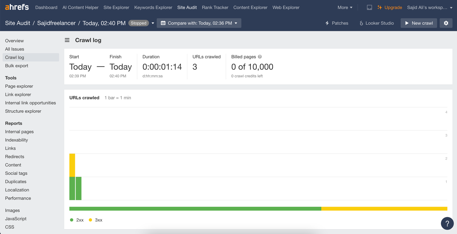Start a New crawl

(419, 23)
